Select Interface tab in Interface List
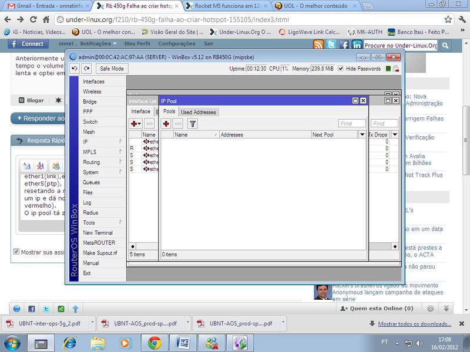Viewport: 470px width, 352px height. [140, 111]
